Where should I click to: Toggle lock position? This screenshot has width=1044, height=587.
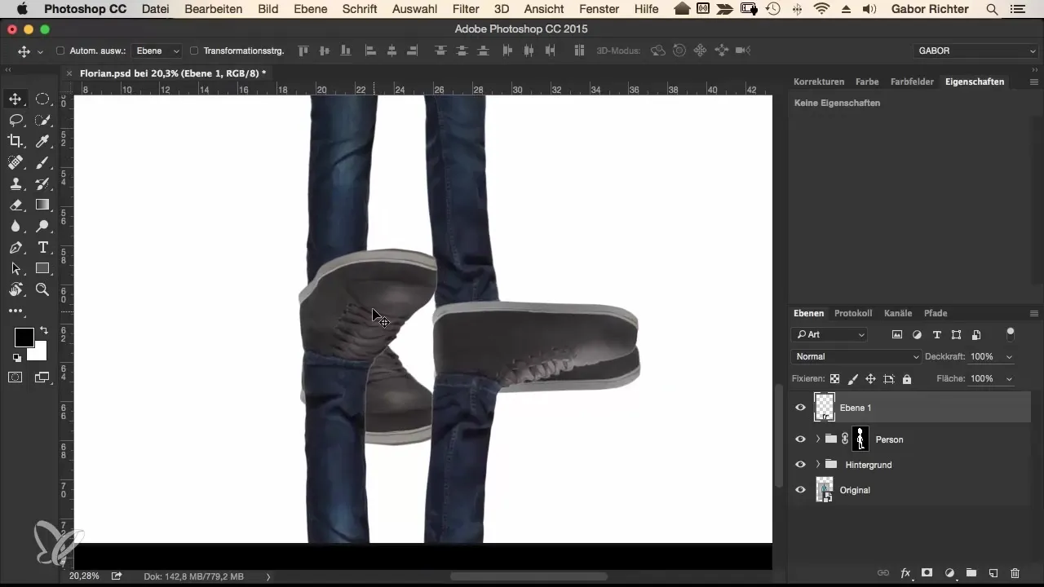[x=870, y=379]
